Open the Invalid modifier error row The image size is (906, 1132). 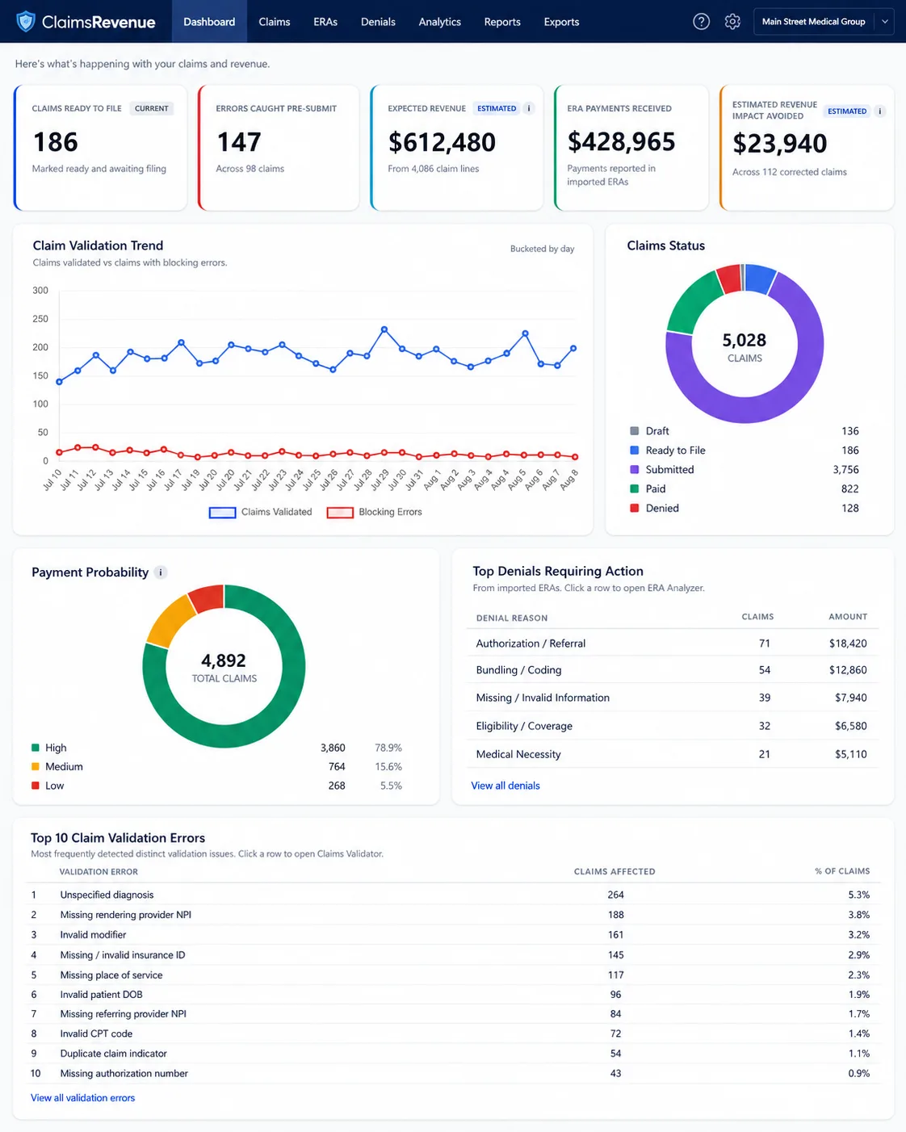click(452, 935)
